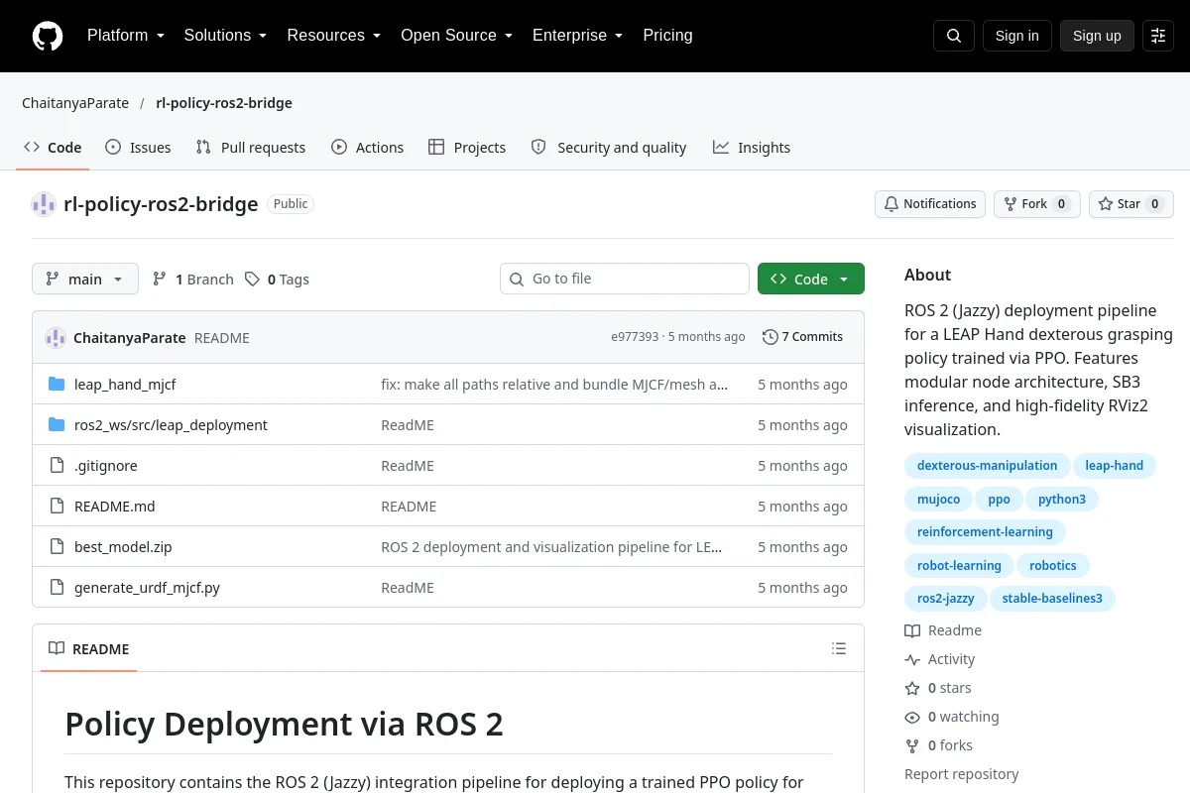Open the GitHub homepage logo
This screenshot has height=793, width=1190.
point(48,36)
